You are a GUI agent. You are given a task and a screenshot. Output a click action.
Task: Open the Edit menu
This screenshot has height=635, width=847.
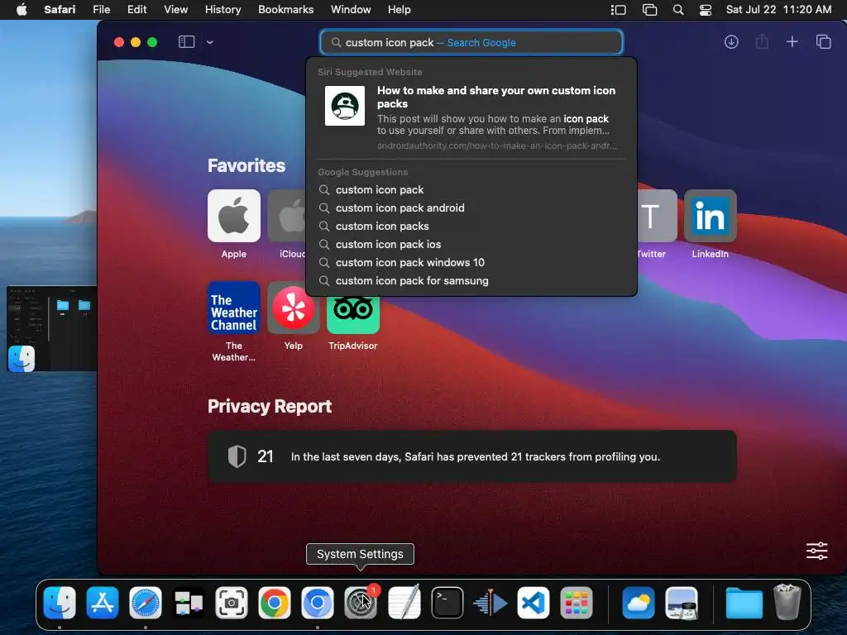click(x=136, y=9)
